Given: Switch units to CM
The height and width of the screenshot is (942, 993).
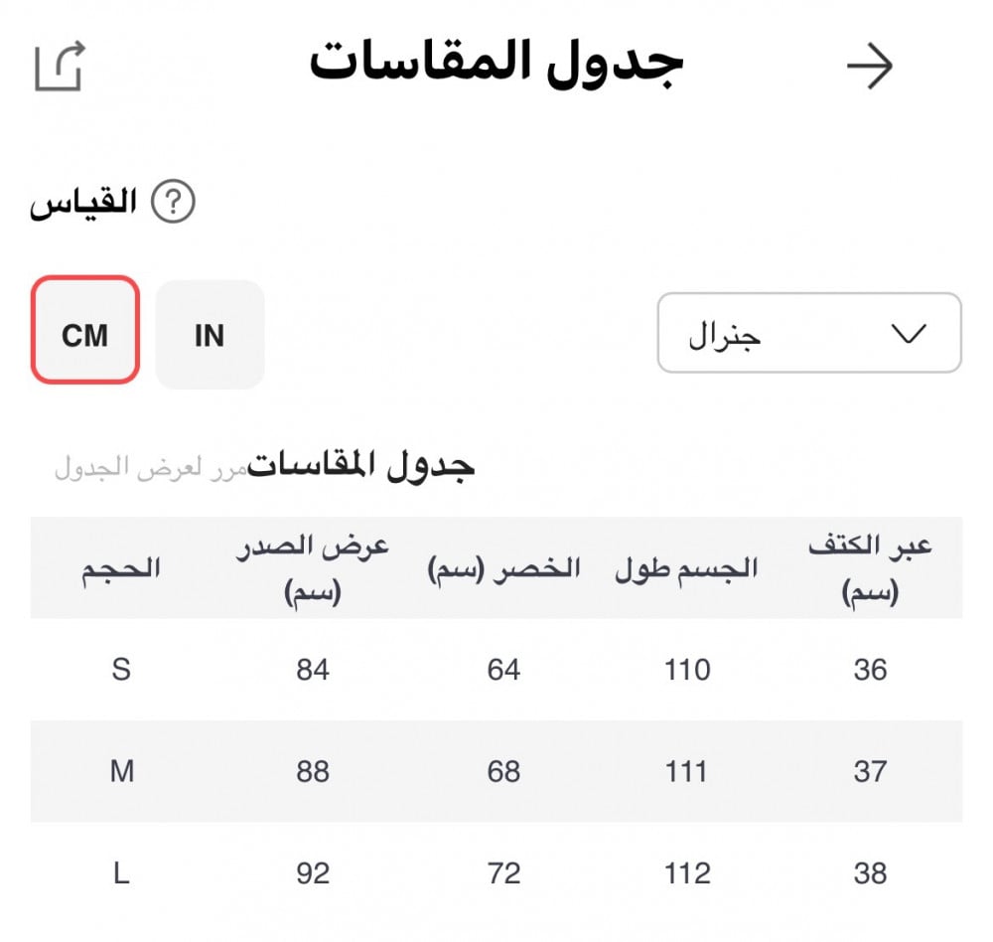Looking at the screenshot, I should pyautogui.click(x=84, y=335).
